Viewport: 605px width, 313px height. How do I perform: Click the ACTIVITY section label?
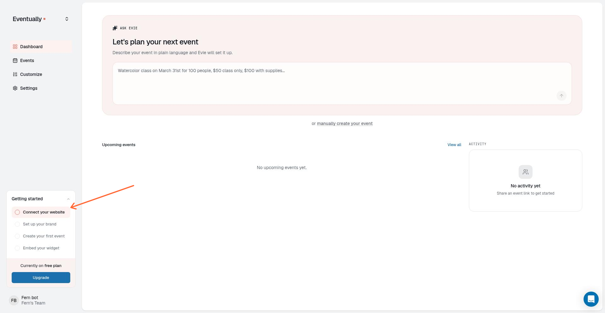[x=477, y=144]
